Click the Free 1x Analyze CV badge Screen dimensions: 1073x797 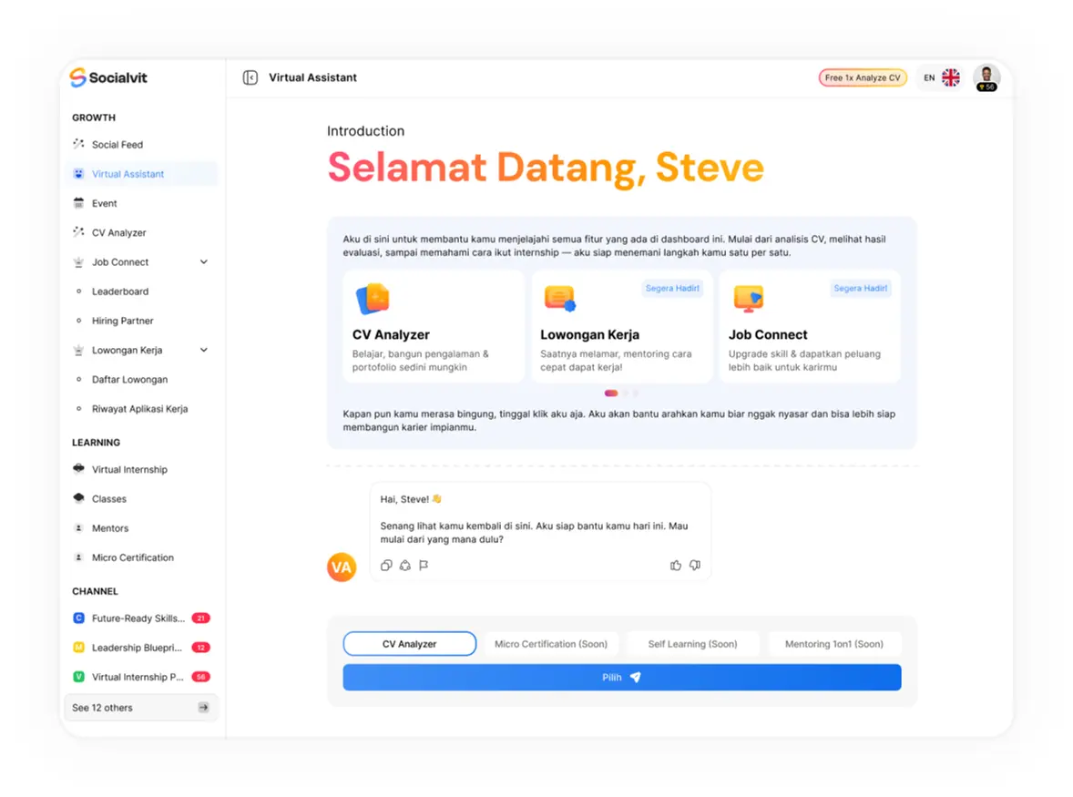tap(863, 78)
